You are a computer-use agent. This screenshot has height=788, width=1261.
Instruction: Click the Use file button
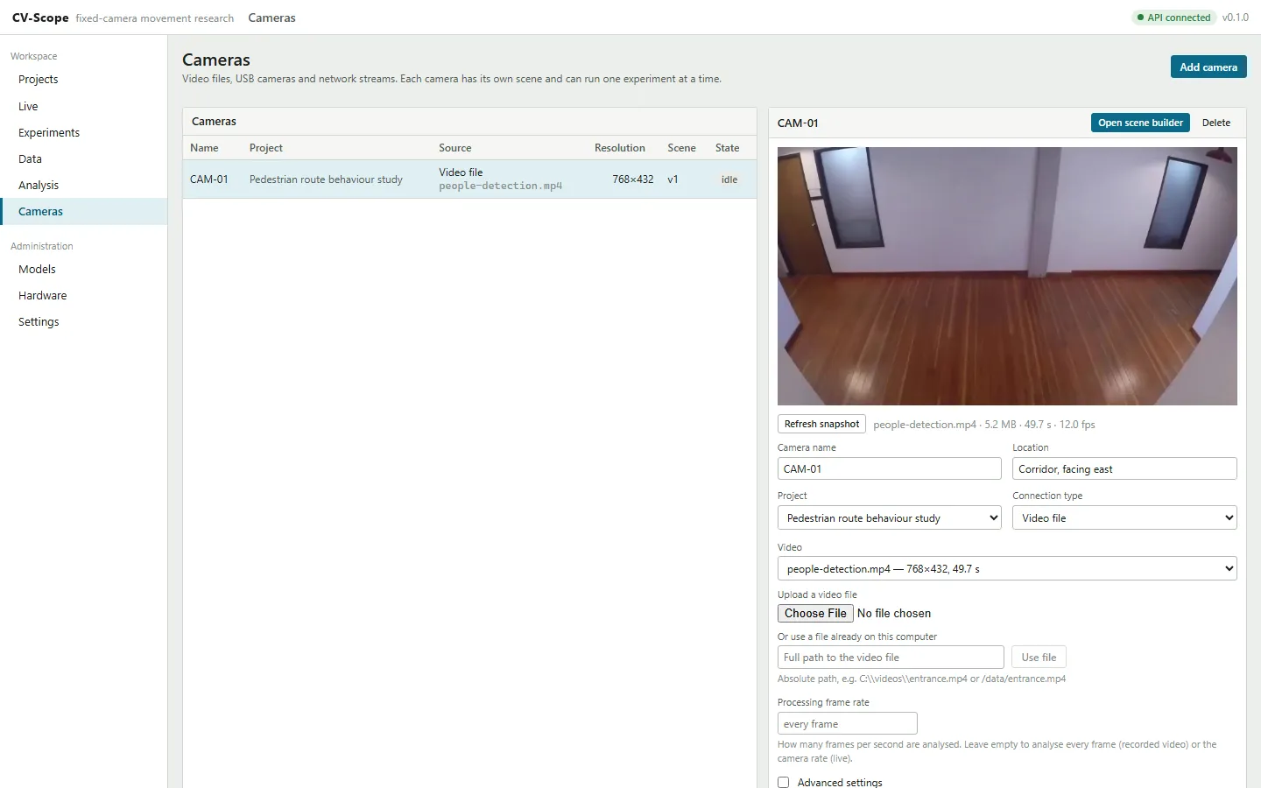pyautogui.click(x=1039, y=657)
